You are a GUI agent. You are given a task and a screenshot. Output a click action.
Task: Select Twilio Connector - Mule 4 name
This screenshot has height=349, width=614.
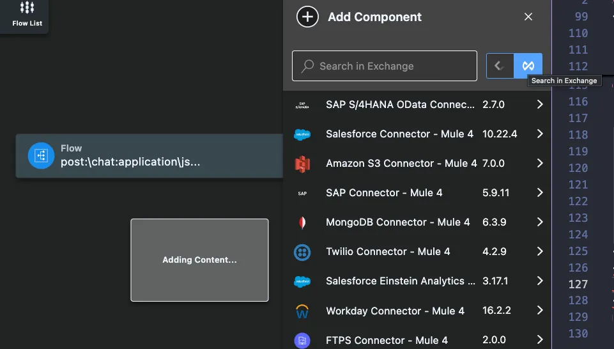388,251
